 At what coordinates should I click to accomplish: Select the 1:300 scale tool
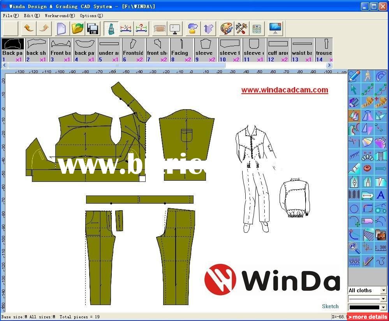[381, 248]
